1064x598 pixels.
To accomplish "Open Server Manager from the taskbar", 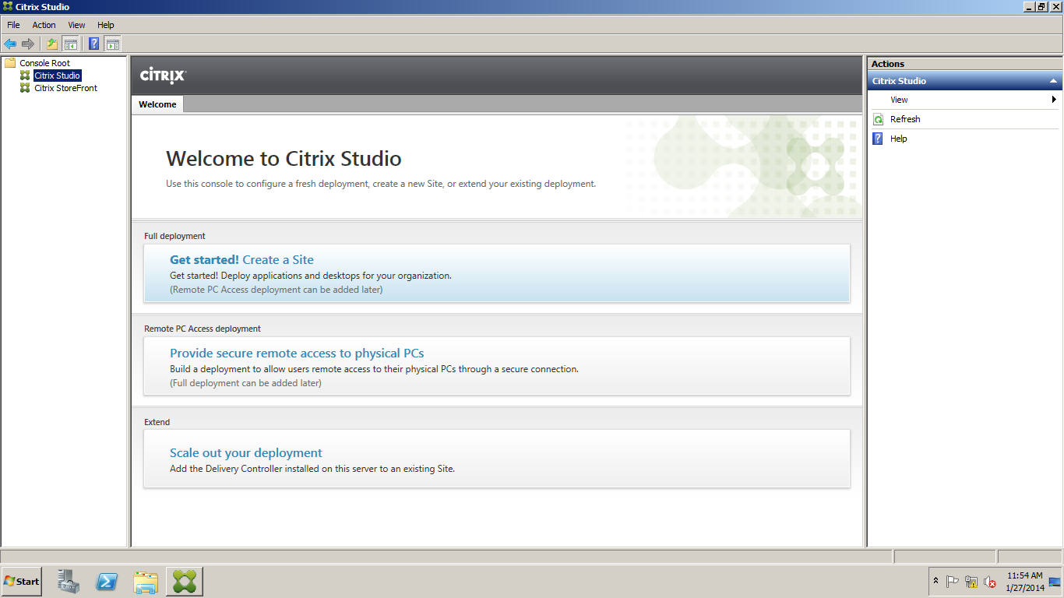I will [x=69, y=582].
